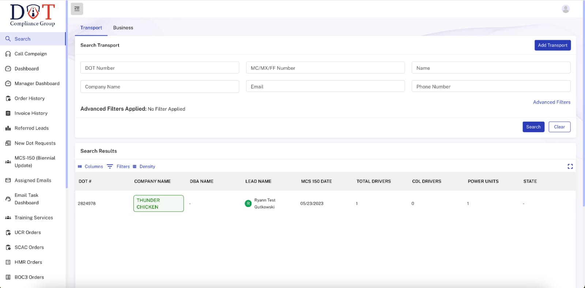Click the blue Search button

pyautogui.click(x=533, y=127)
